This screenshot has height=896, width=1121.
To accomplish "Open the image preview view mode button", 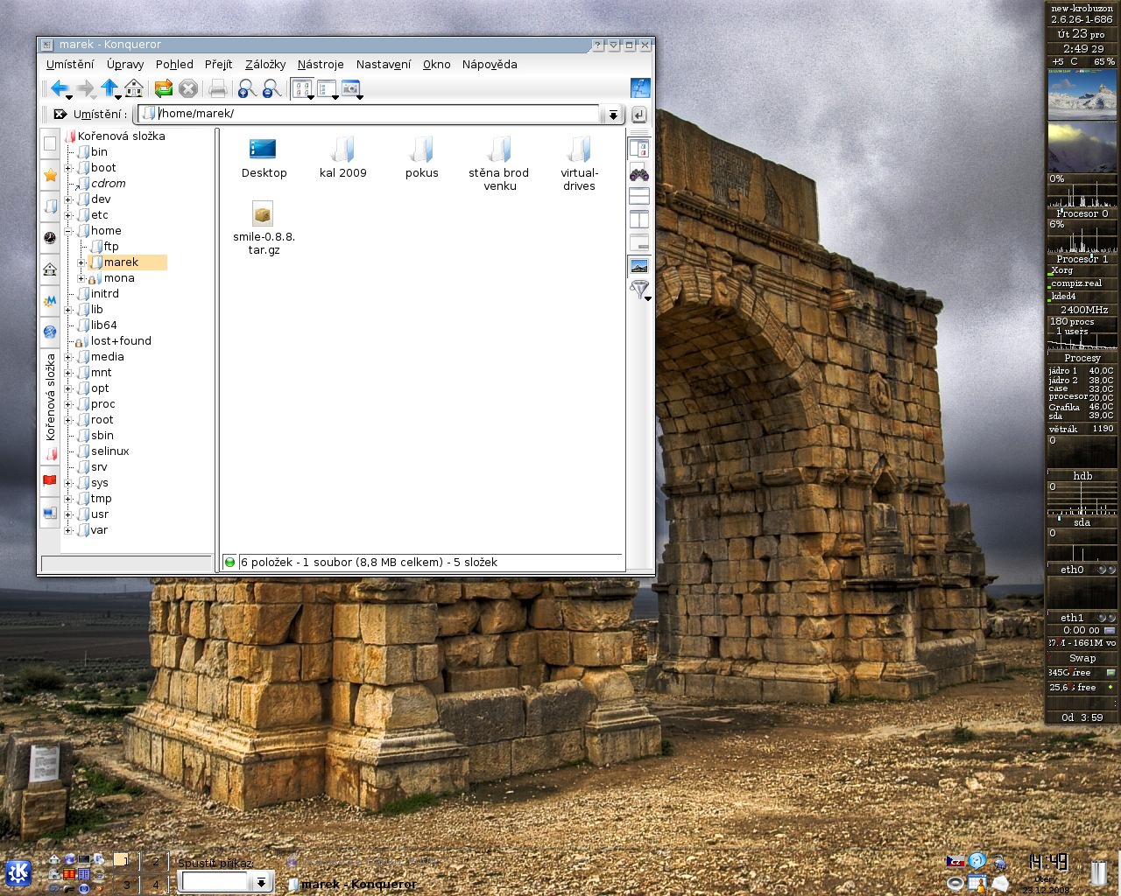I will (x=351, y=88).
